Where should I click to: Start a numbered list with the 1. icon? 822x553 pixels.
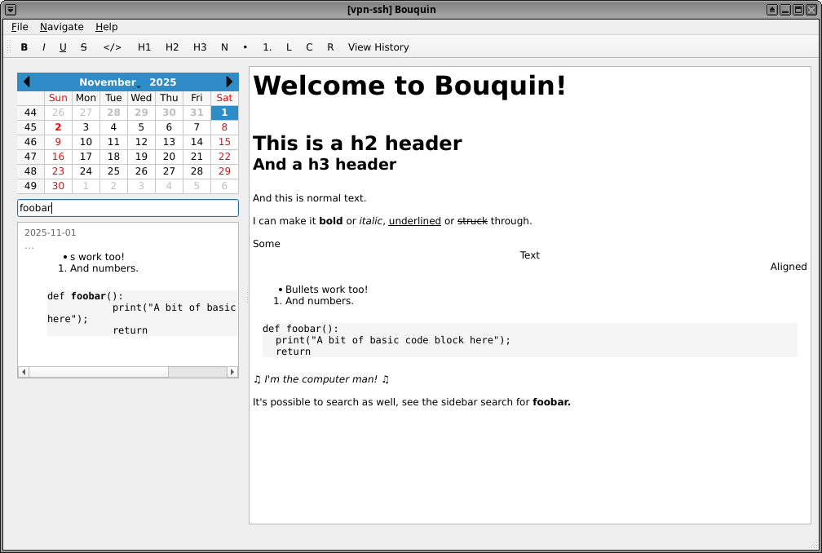[x=267, y=46]
